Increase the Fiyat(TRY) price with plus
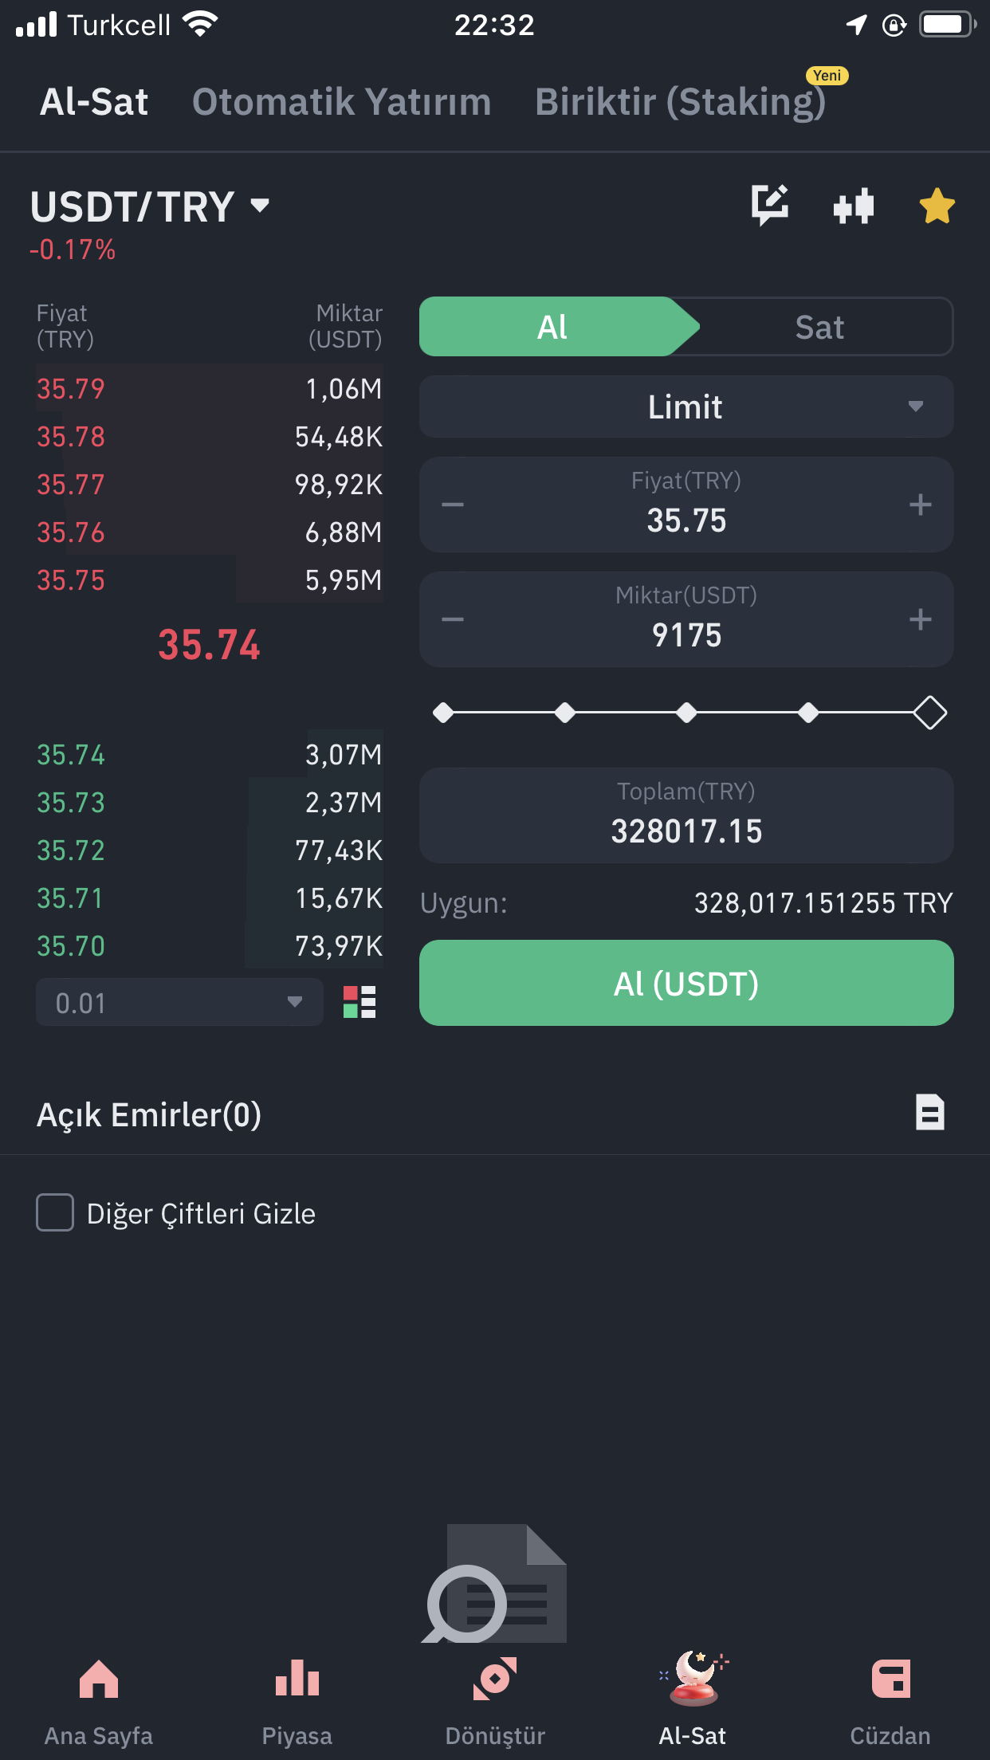990x1760 pixels. pos(920,505)
